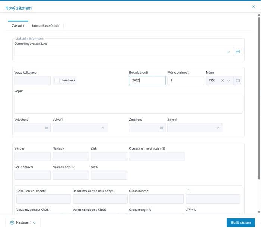
Task: Open calendar picker for Změněno
Action: [x=161, y=128]
